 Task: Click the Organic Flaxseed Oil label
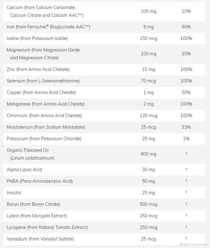(x=28, y=150)
